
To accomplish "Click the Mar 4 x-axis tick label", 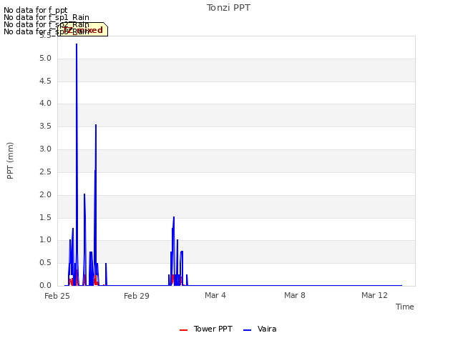I will point(215,295).
